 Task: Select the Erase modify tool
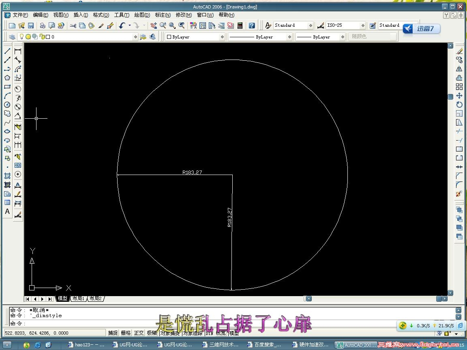459,51
